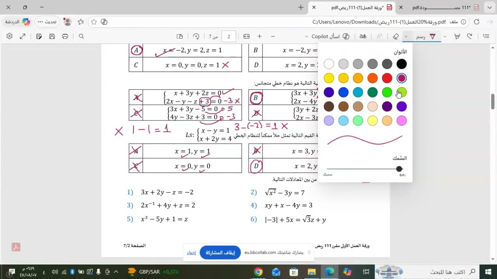Pick the lavender color swatch

(x=329, y=121)
